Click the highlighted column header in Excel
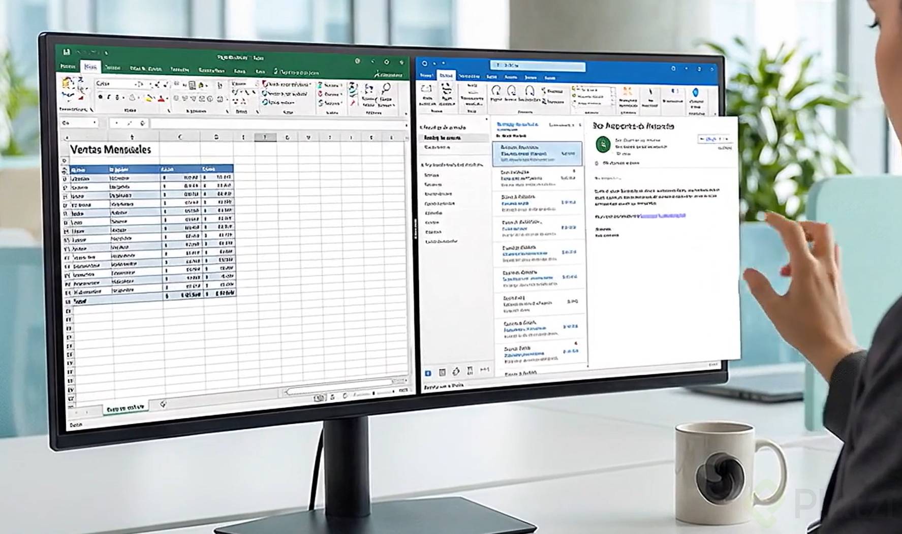The width and height of the screenshot is (902, 534). [265, 137]
